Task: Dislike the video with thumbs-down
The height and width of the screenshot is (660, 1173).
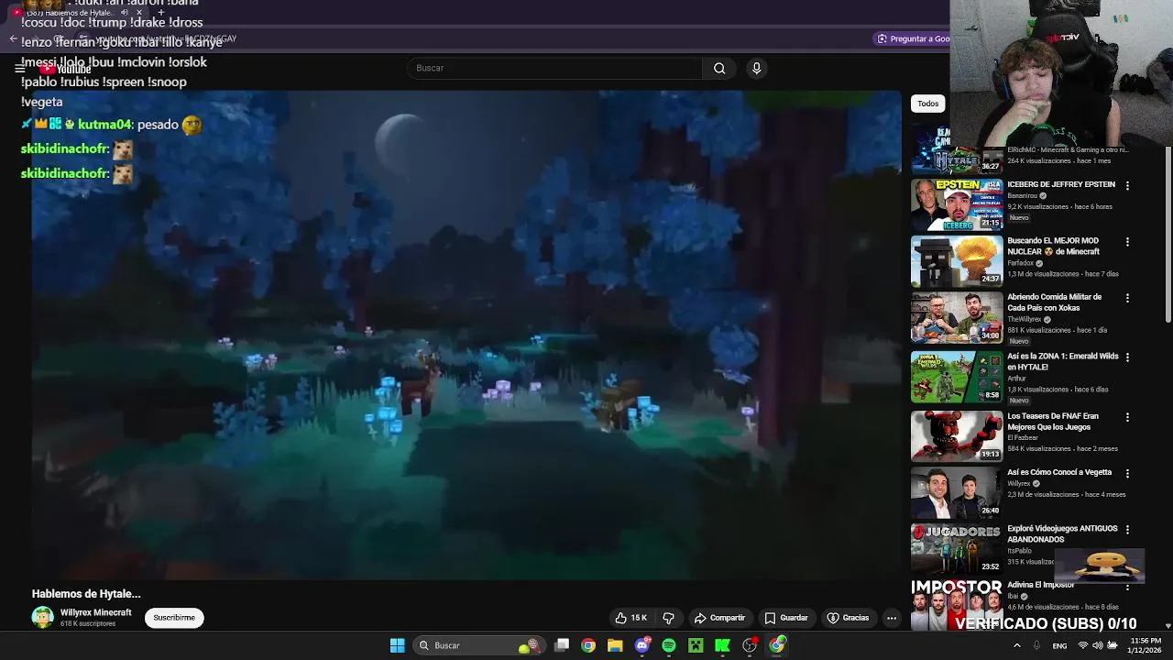Action: click(x=669, y=618)
